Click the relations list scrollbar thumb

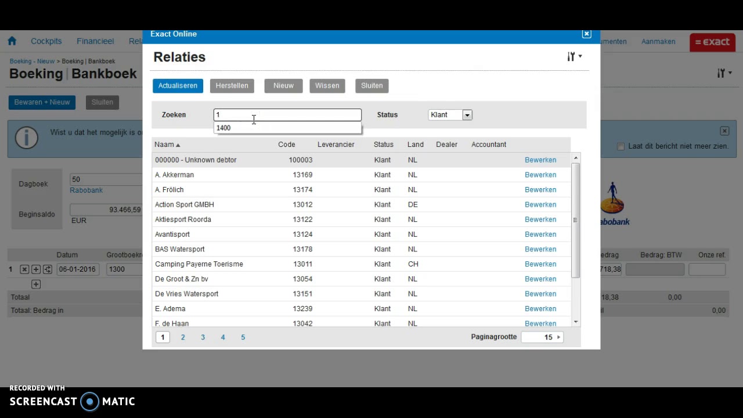tap(576, 221)
